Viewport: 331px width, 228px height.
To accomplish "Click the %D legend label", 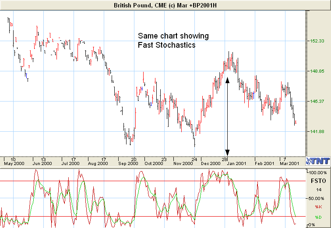I will click(318, 217).
